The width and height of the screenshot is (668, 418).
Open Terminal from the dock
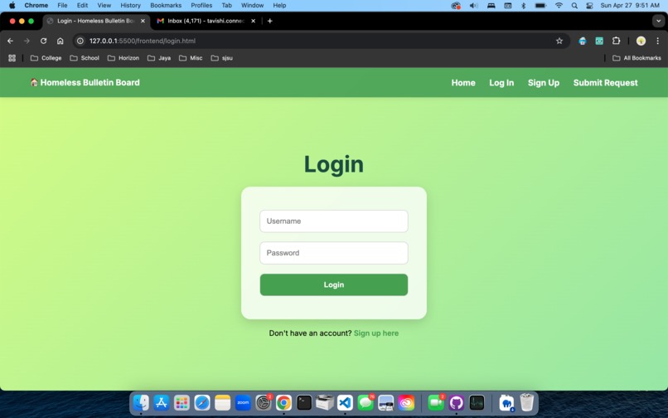click(304, 402)
